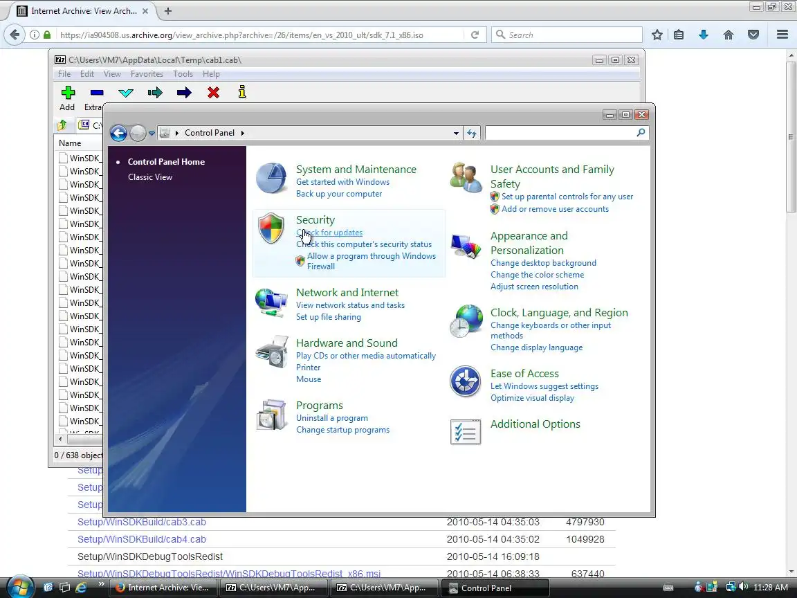Open Appearance and Personalization monitor icon
The image size is (797, 598).
[x=466, y=246]
